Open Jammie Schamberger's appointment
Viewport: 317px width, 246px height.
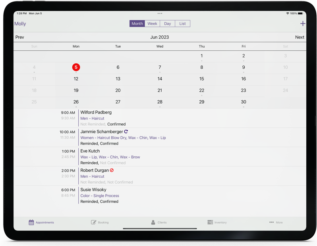click(x=161, y=138)
